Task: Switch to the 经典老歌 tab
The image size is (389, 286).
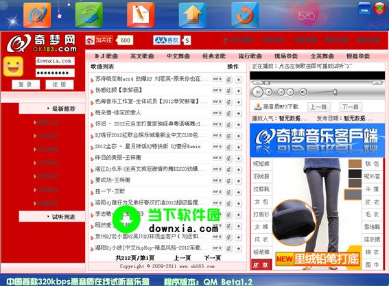Action: (214, 56)
